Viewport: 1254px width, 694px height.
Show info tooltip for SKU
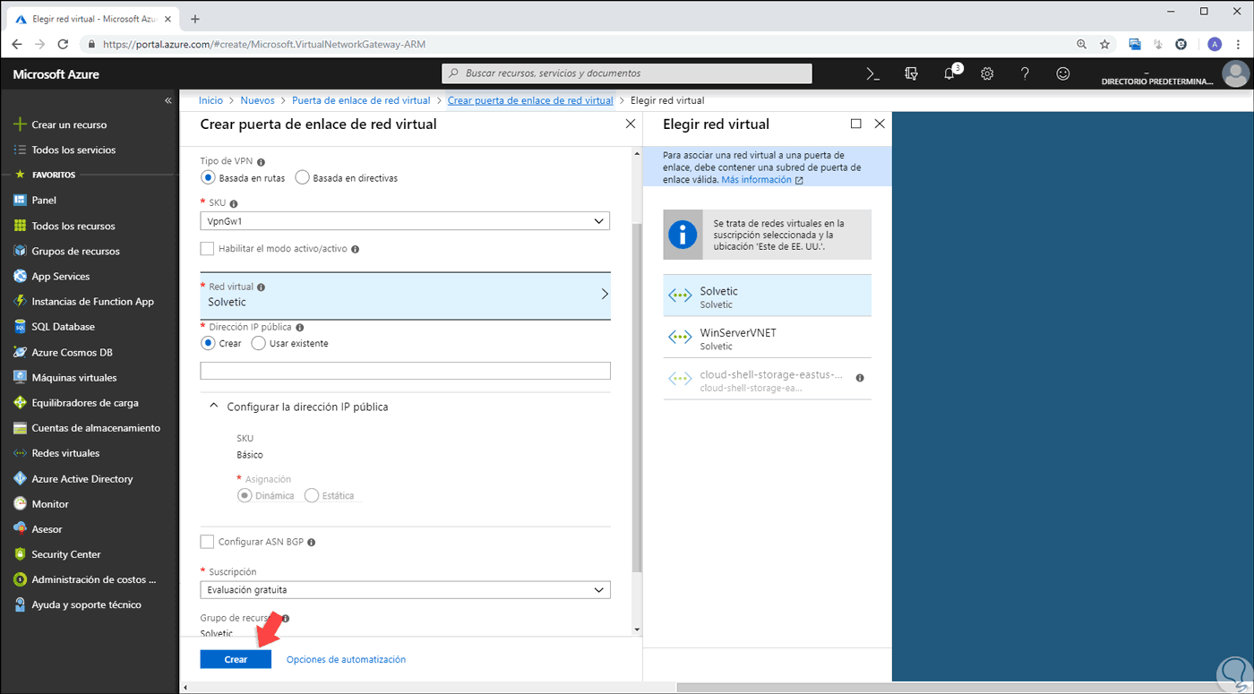(x=234, y=203)
